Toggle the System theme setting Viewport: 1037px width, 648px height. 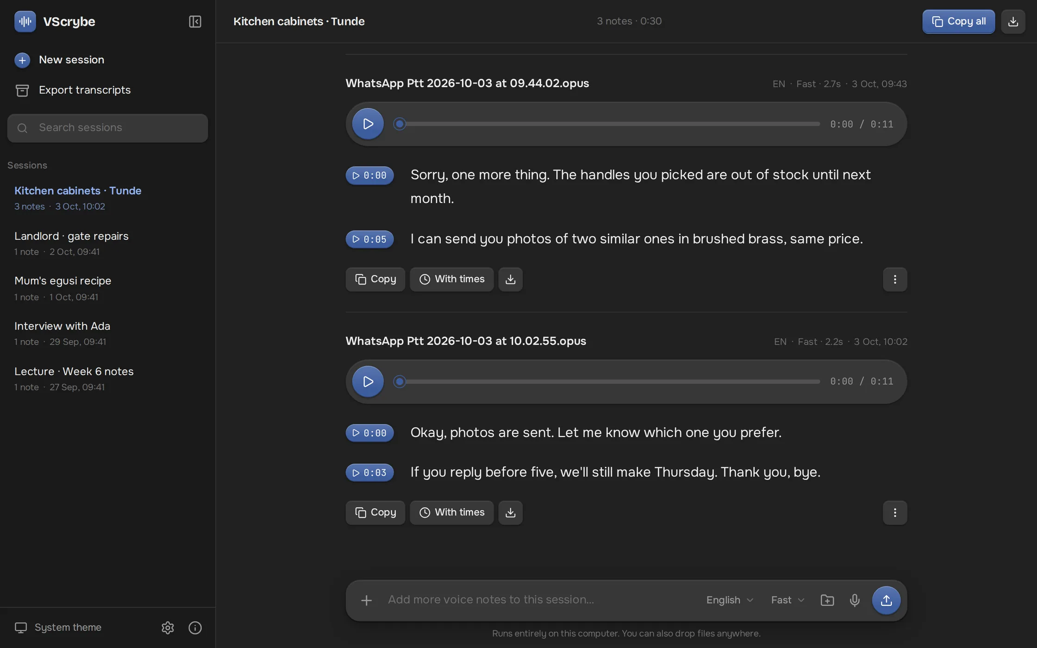(x=58, y=628)
